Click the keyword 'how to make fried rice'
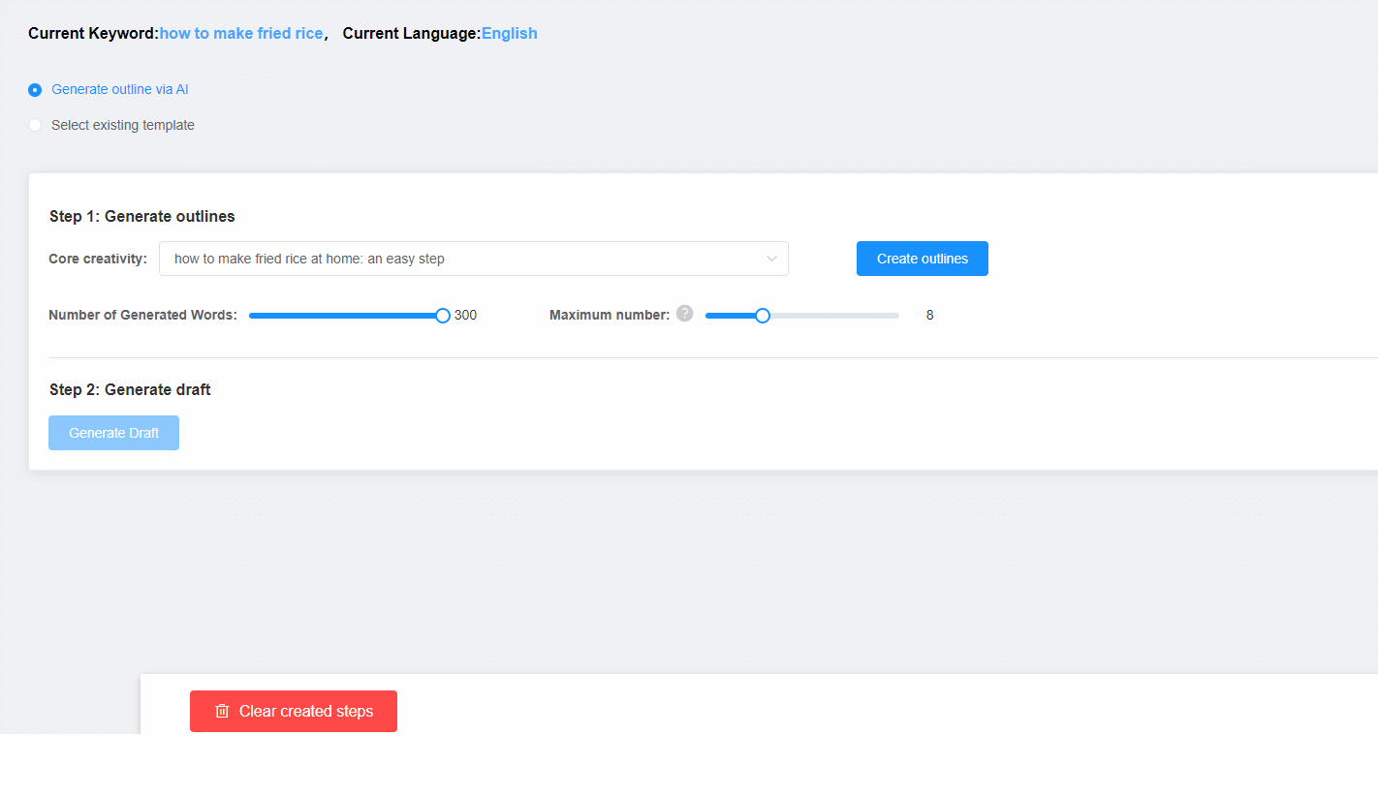Screen dimensions: 1378x796 tap(241, 33)
